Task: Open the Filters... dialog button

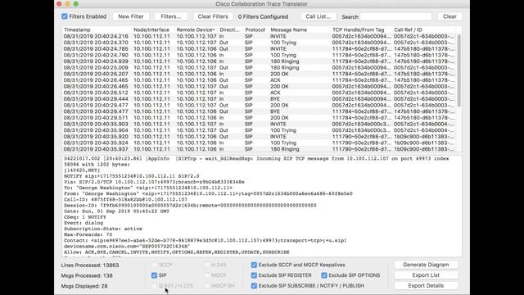Action: tap(171, 16)
